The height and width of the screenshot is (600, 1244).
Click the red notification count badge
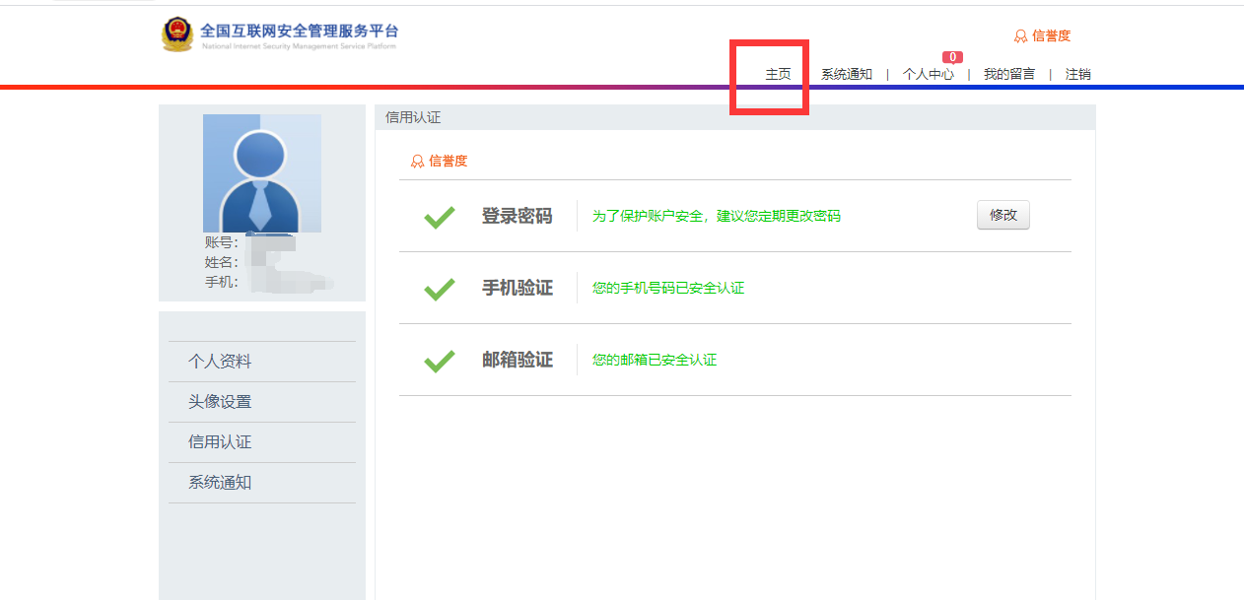(952, 57)
